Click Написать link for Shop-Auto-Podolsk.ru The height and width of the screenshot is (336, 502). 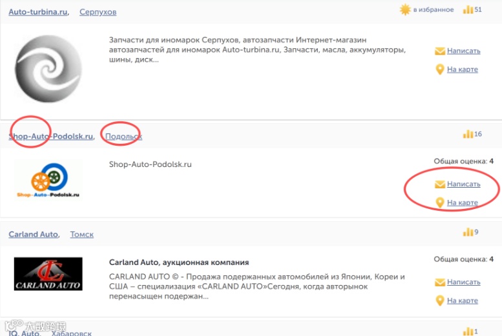coord(464,184)
